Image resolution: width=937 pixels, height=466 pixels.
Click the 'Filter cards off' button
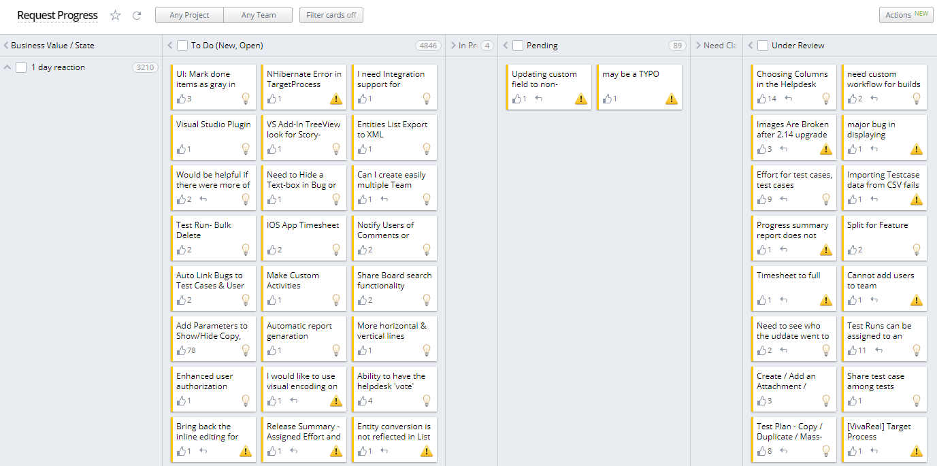pos(331,14)
